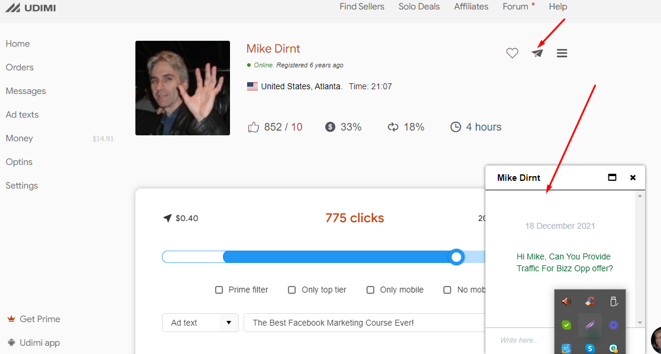Click the user avatar in bottom corner

click(x=656, y=340)
